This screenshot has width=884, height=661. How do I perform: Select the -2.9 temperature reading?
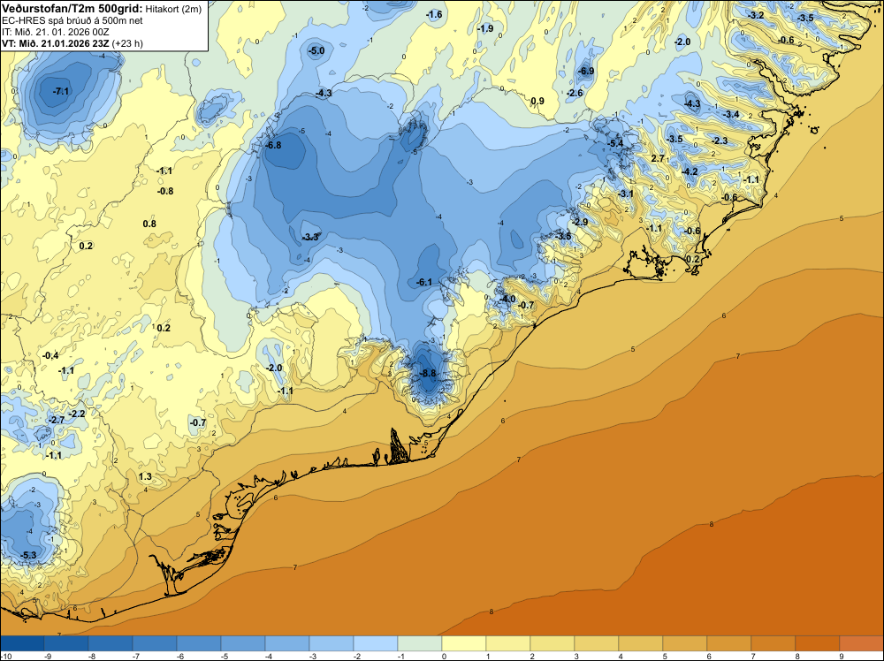580,222
